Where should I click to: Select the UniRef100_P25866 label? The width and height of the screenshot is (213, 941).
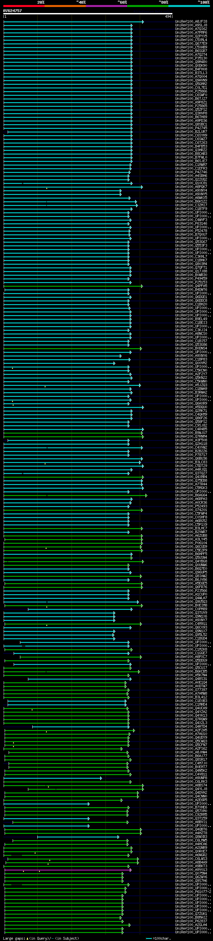coord(191,91)
